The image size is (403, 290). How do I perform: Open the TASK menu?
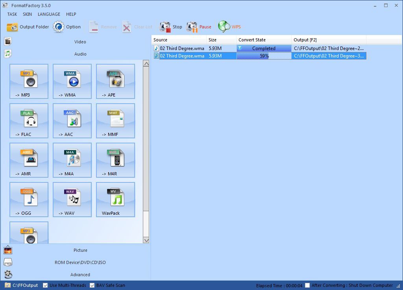coord(11,14)
